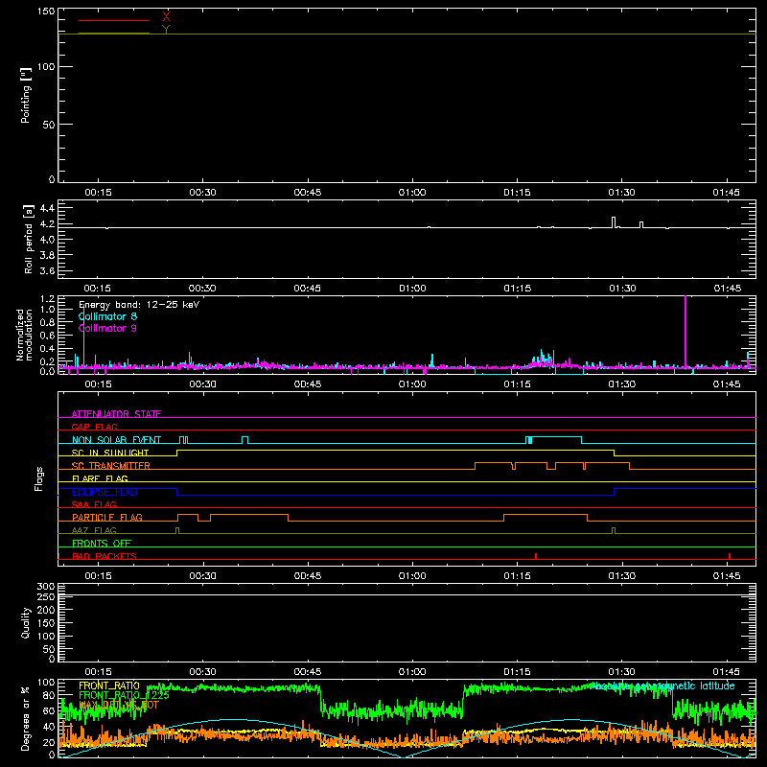Click the constant white Quality line near 250
767x767 pixels.
point(407,594)
